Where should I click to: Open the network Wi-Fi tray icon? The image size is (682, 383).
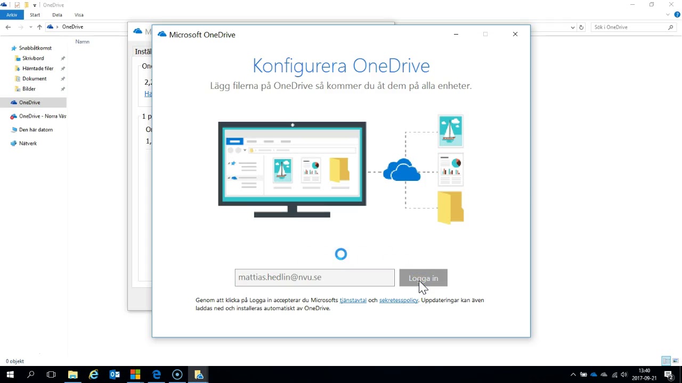click(x=614, y=374)
